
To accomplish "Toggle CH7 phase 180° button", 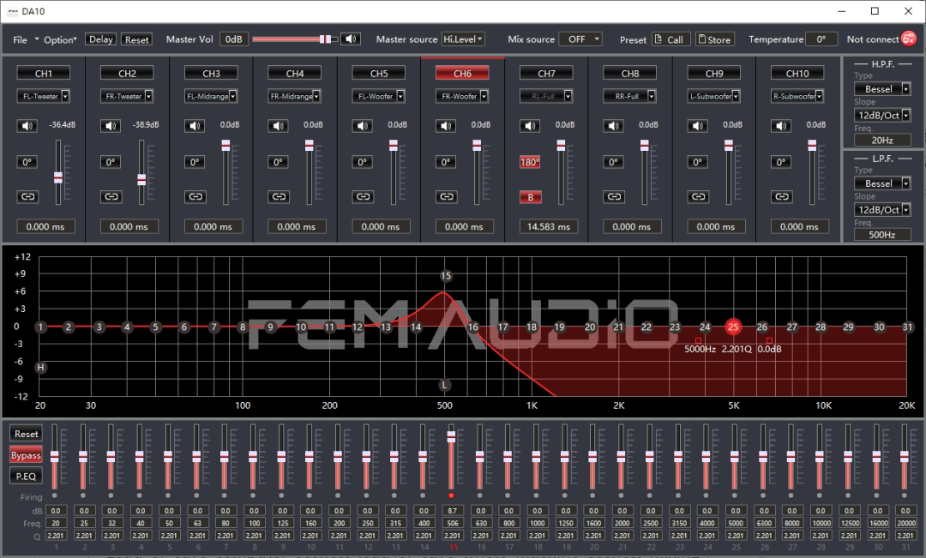I will pos(530,162).
